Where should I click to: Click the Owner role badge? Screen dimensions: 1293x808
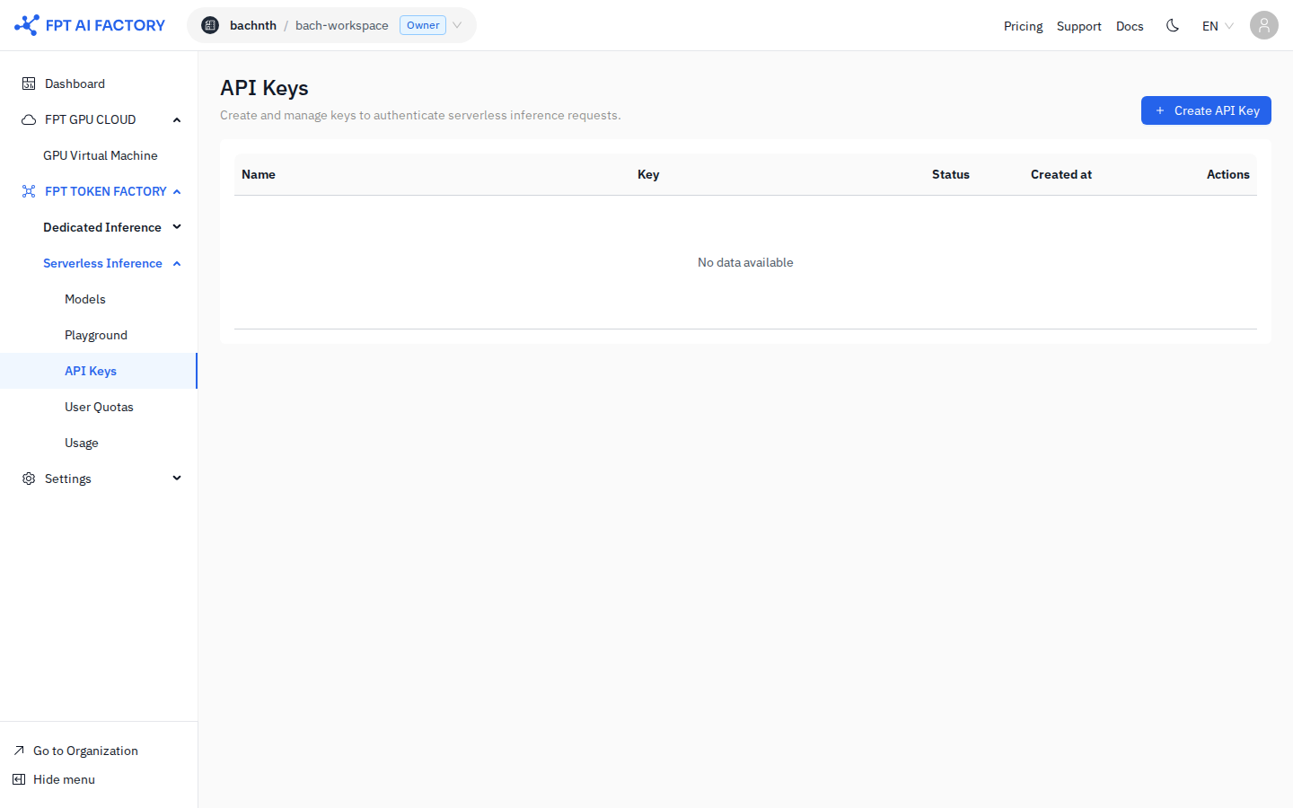[x=423, y=25]
